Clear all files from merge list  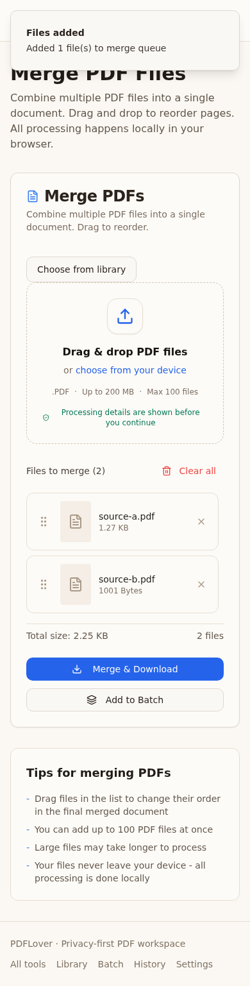(189, 471)
